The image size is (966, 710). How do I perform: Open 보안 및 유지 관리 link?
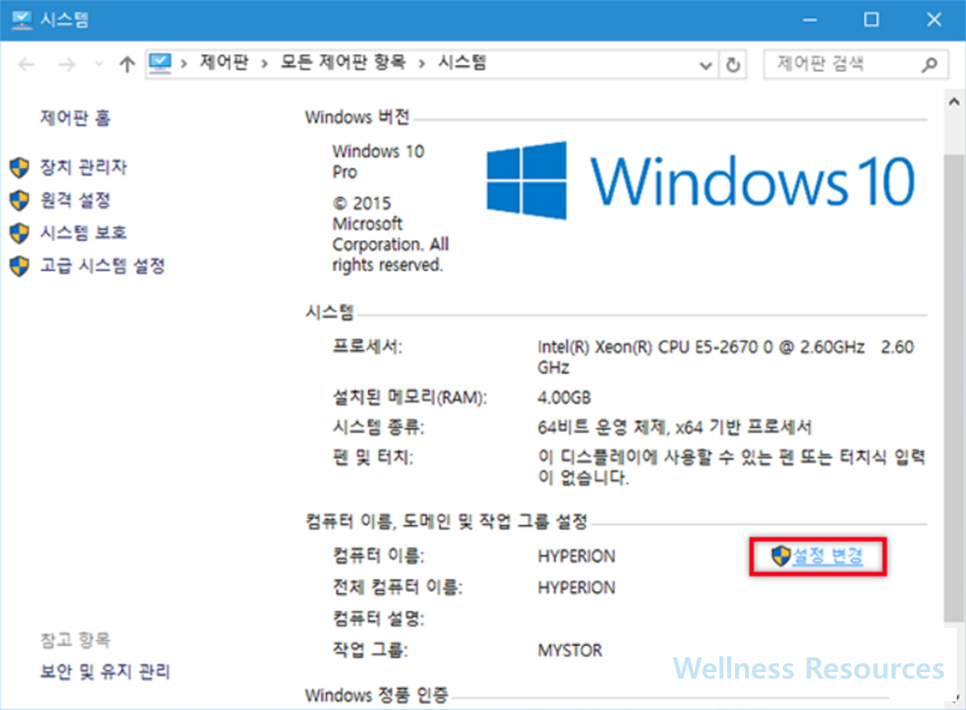click(x=105, y=671)
